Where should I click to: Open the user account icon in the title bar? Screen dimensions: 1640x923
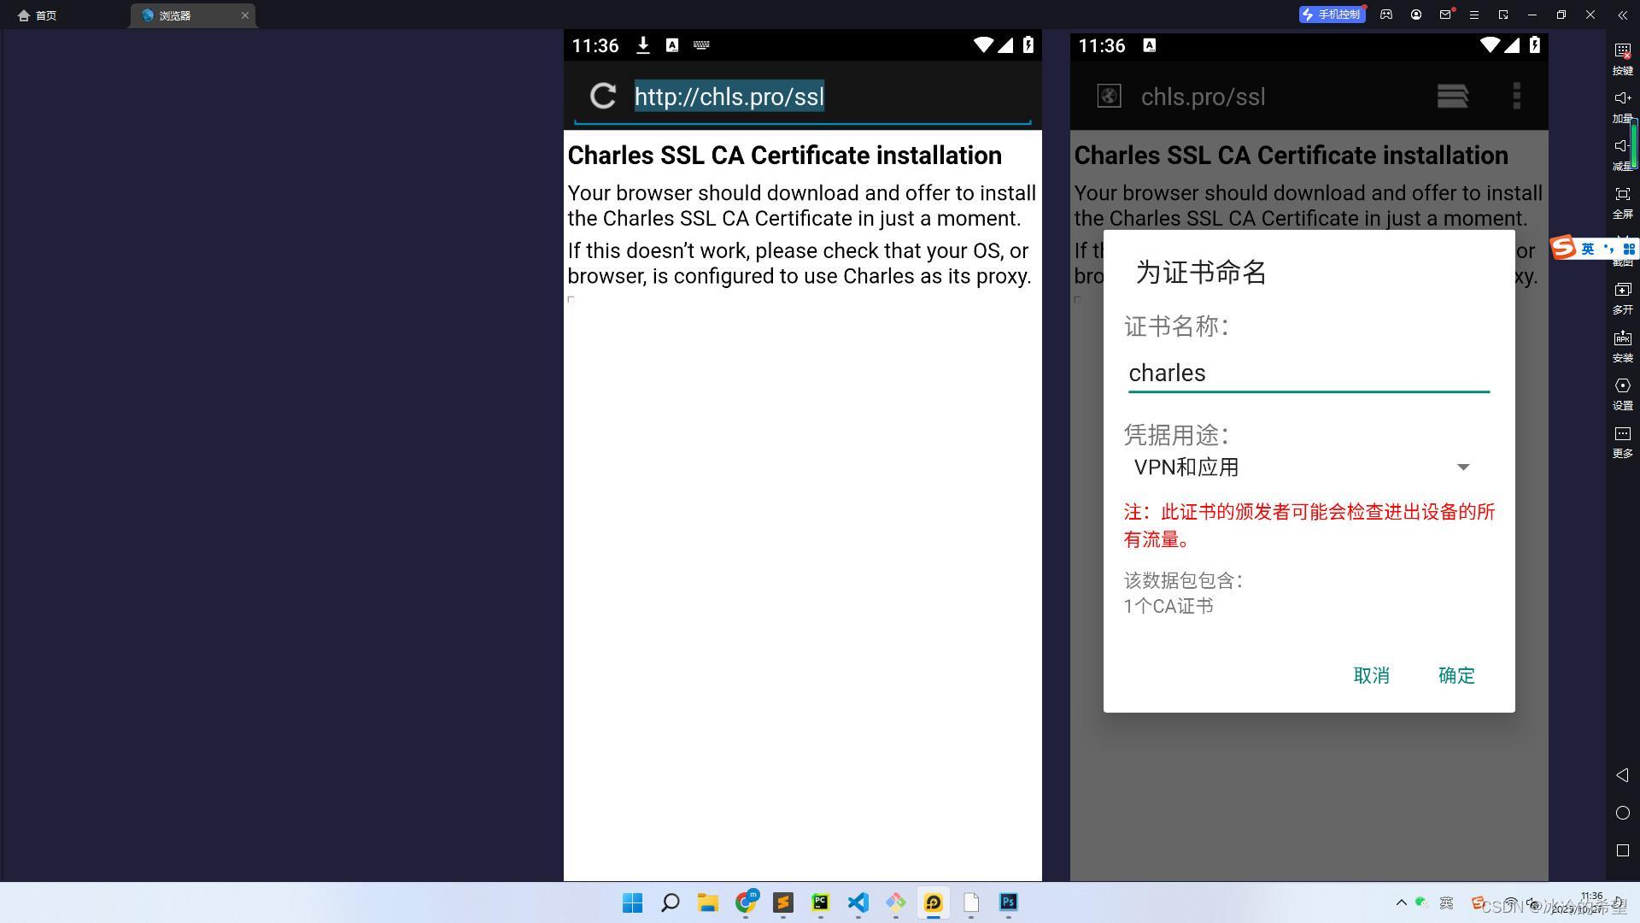coord(1416,15)
